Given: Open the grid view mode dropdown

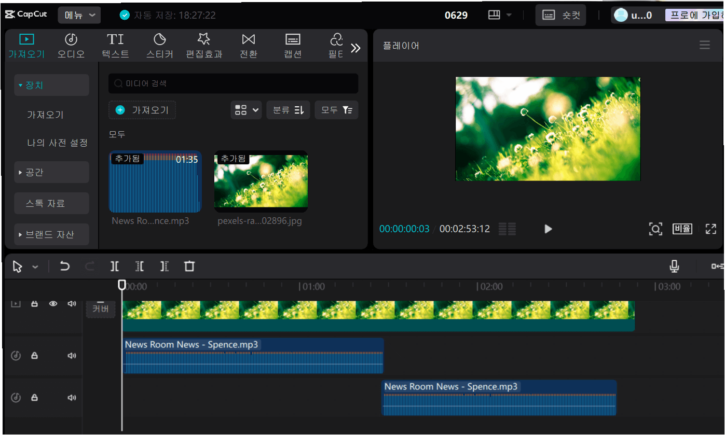Looking at the screenshot, I should click(x=246, y=110).
